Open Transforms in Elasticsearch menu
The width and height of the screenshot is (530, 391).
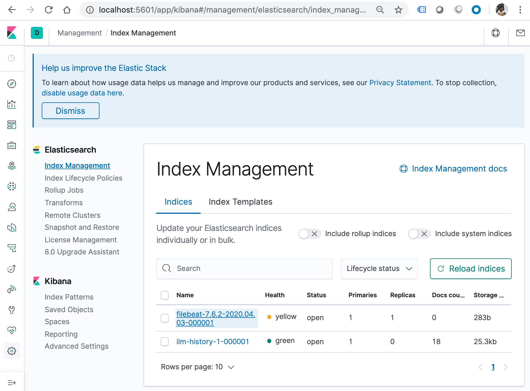tap(64, 203)
